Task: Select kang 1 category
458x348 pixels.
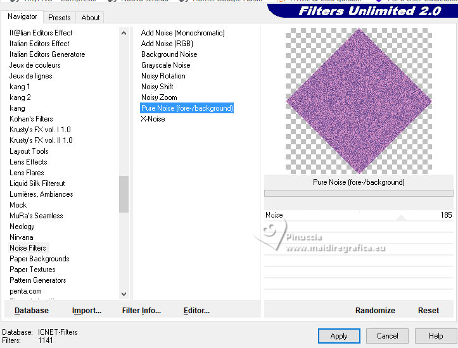Action: click(20, 87)
